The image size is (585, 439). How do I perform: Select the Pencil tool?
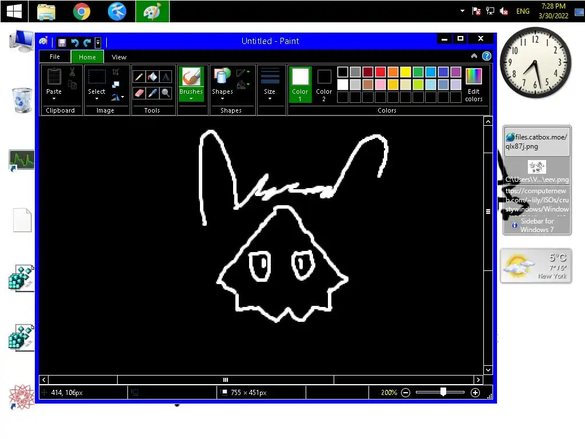[139, 77]
